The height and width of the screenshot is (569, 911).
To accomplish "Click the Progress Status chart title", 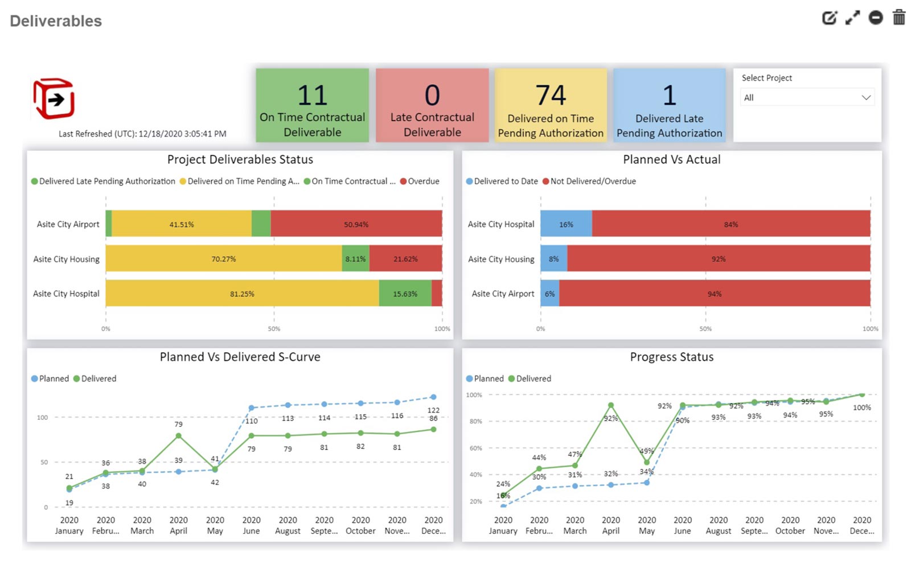I will pos(672,357).
